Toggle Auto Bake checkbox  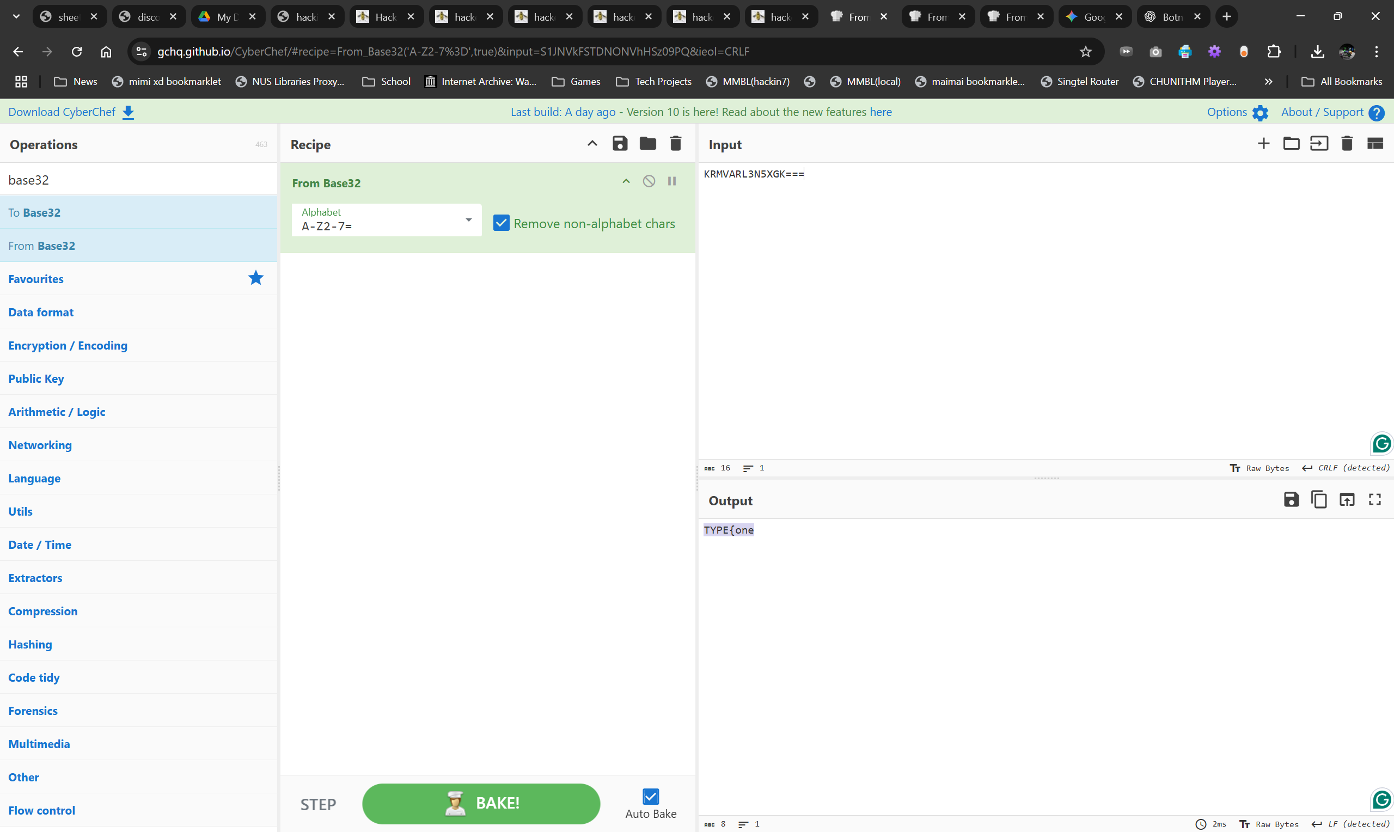pyautogui.click(x=650, y=796)
